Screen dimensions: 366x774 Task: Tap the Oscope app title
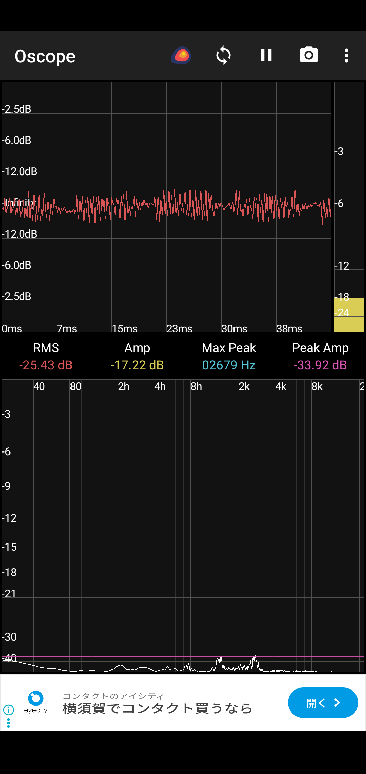point(45,56)
